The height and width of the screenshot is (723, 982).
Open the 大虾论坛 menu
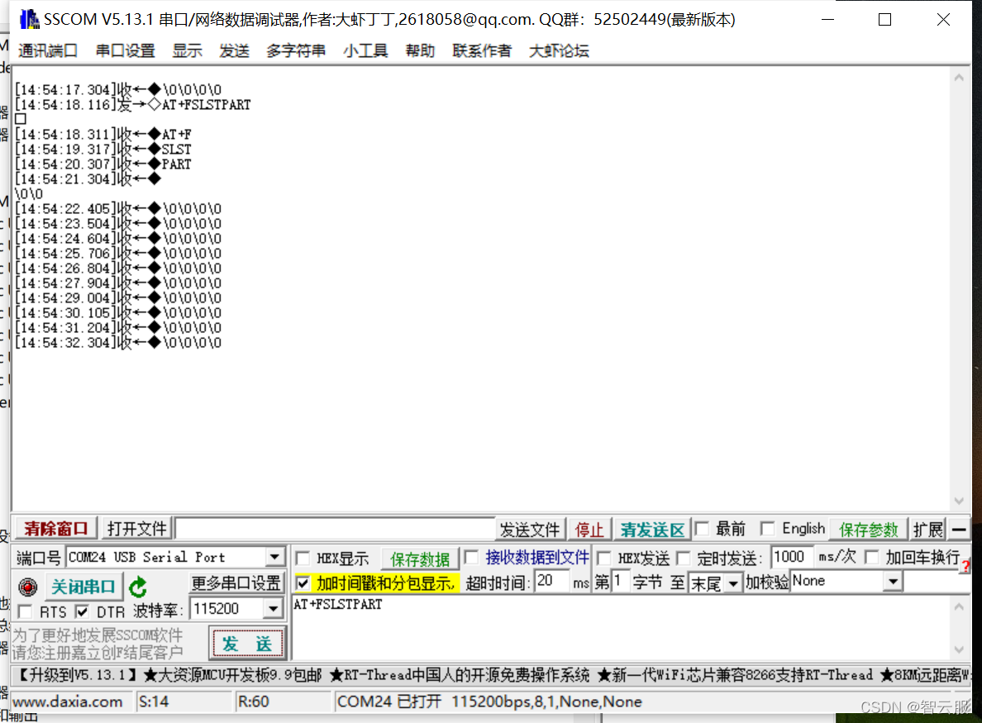[559, 50]
